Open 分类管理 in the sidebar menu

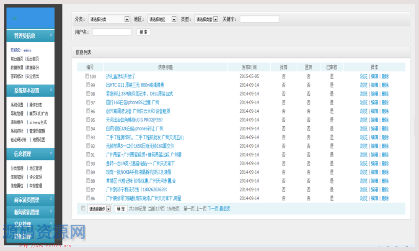[17, 169]
